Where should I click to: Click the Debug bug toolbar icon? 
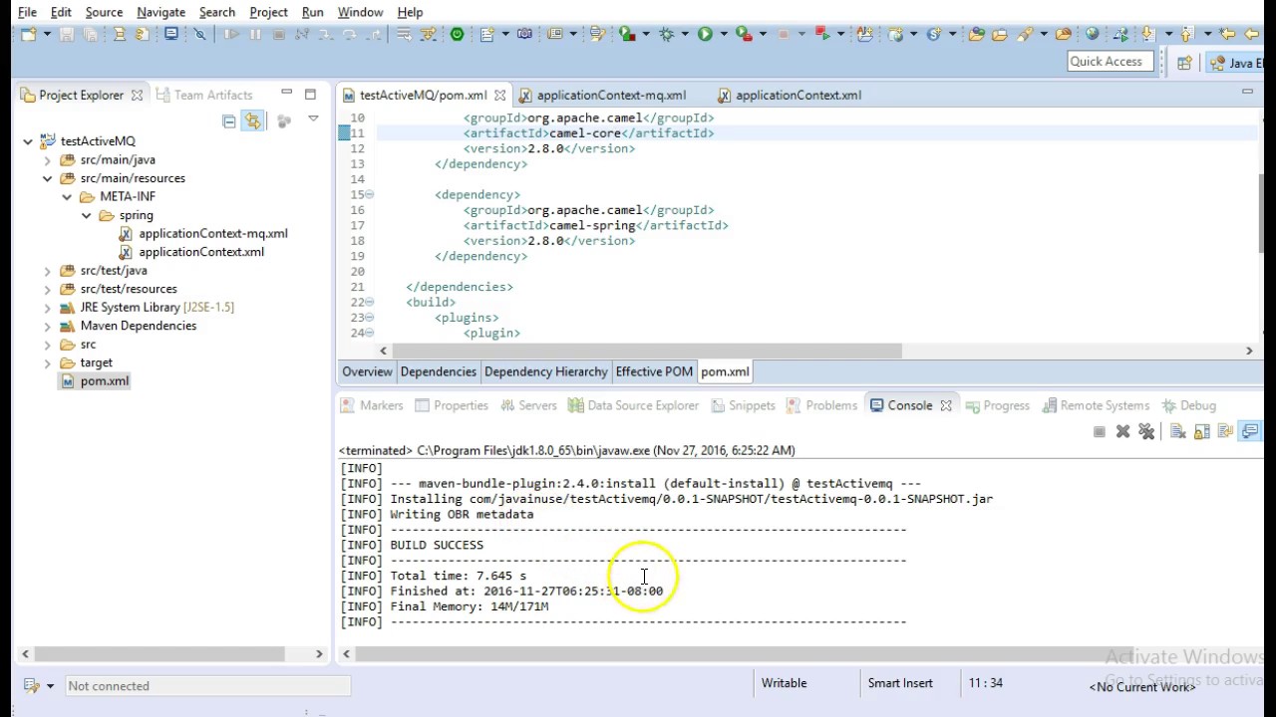click(666, 34)
